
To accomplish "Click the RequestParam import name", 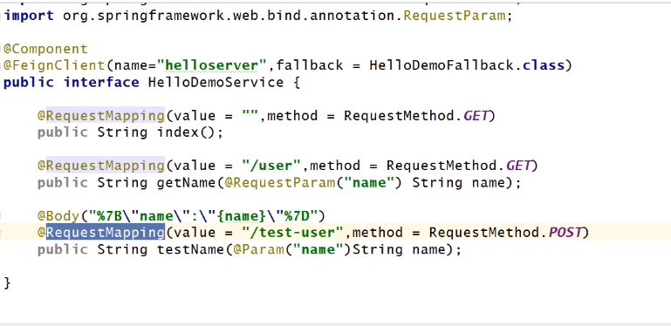I will click(455, 16).
